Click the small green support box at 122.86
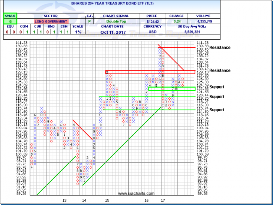The image size is (273, 205). tap(171, 89)
